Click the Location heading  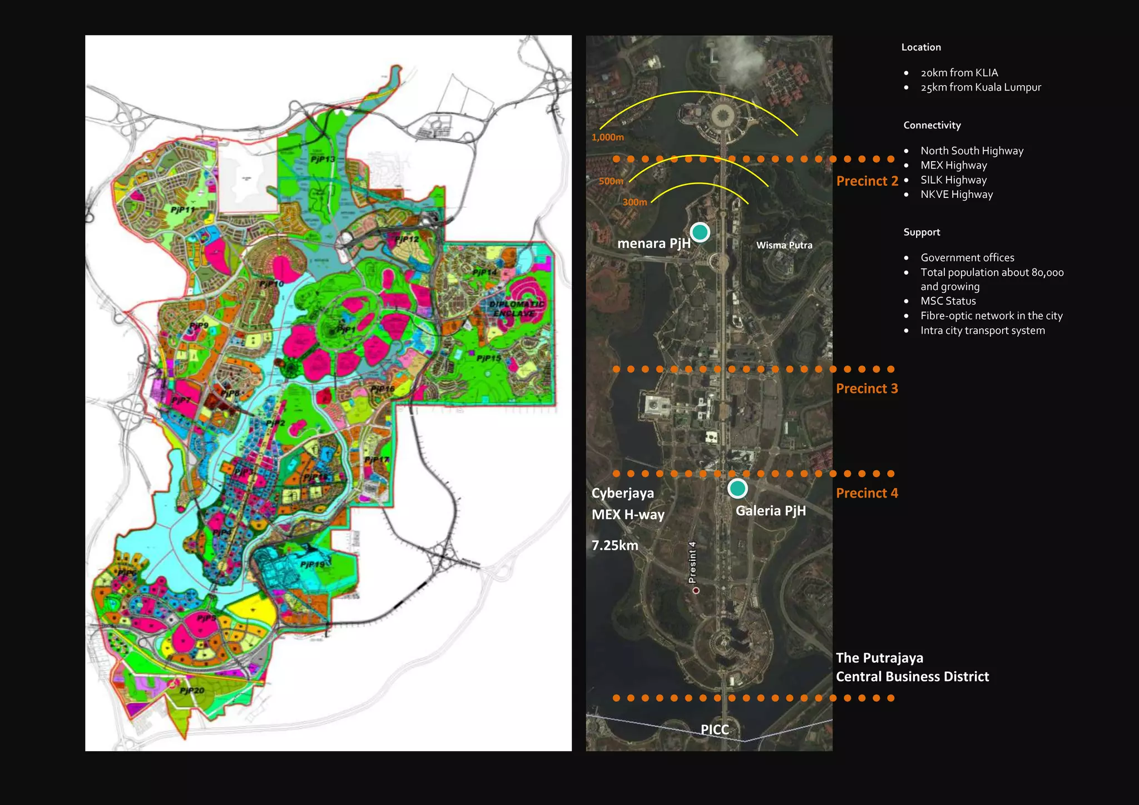920,47
